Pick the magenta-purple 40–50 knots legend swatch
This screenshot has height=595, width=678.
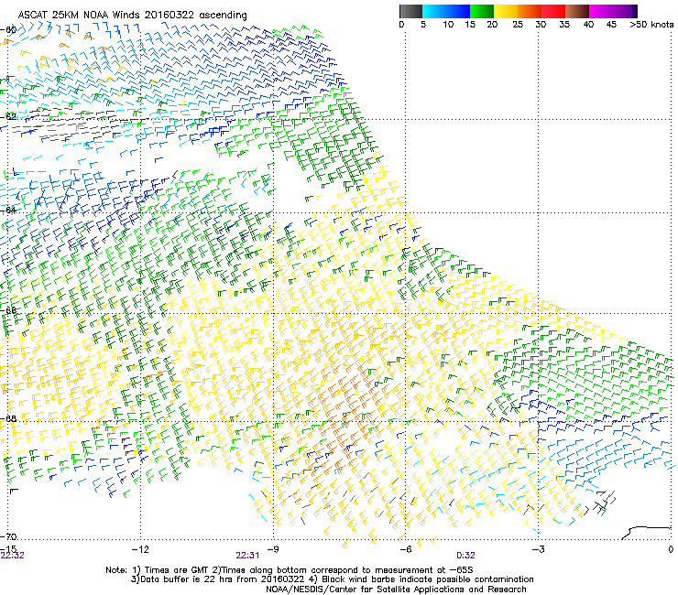pyautogui.click(x=613, y=11)
